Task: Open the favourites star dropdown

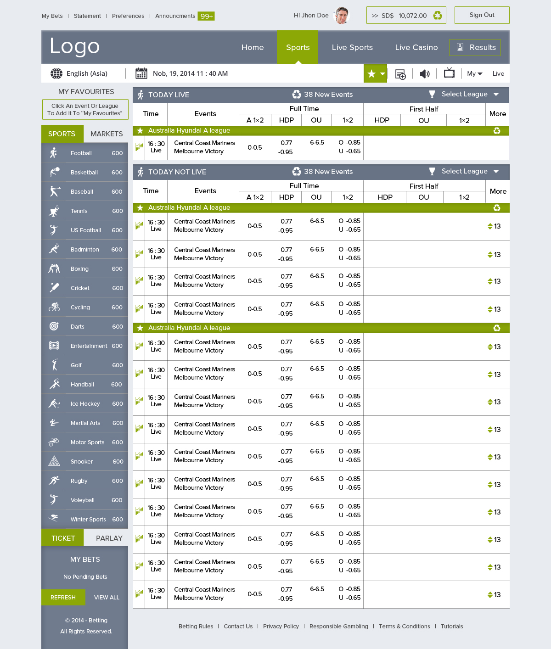Action: tap(376, 73)
